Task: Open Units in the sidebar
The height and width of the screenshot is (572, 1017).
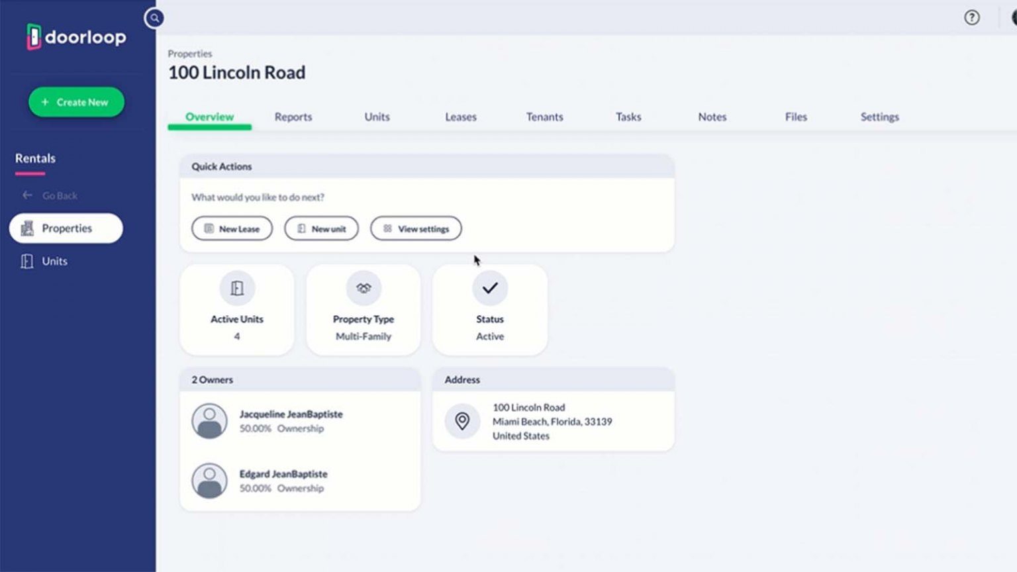Action: [54, 262]
